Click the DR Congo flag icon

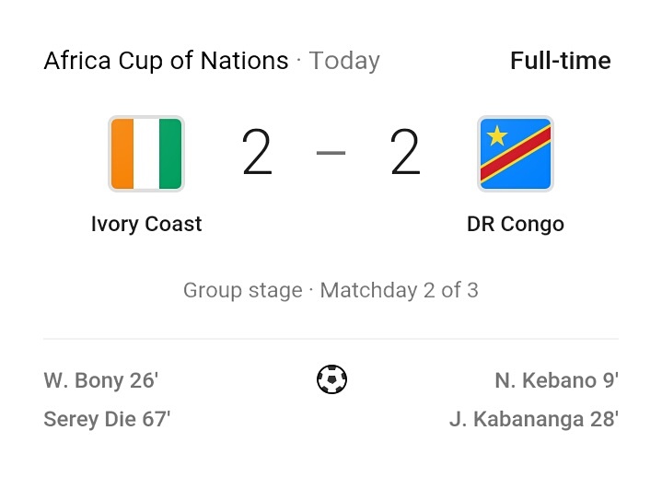pos(515,154)
